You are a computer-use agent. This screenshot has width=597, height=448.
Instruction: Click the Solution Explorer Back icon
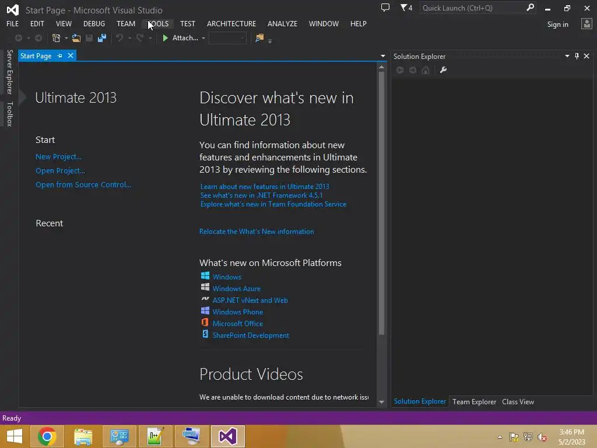click(400, 70)
